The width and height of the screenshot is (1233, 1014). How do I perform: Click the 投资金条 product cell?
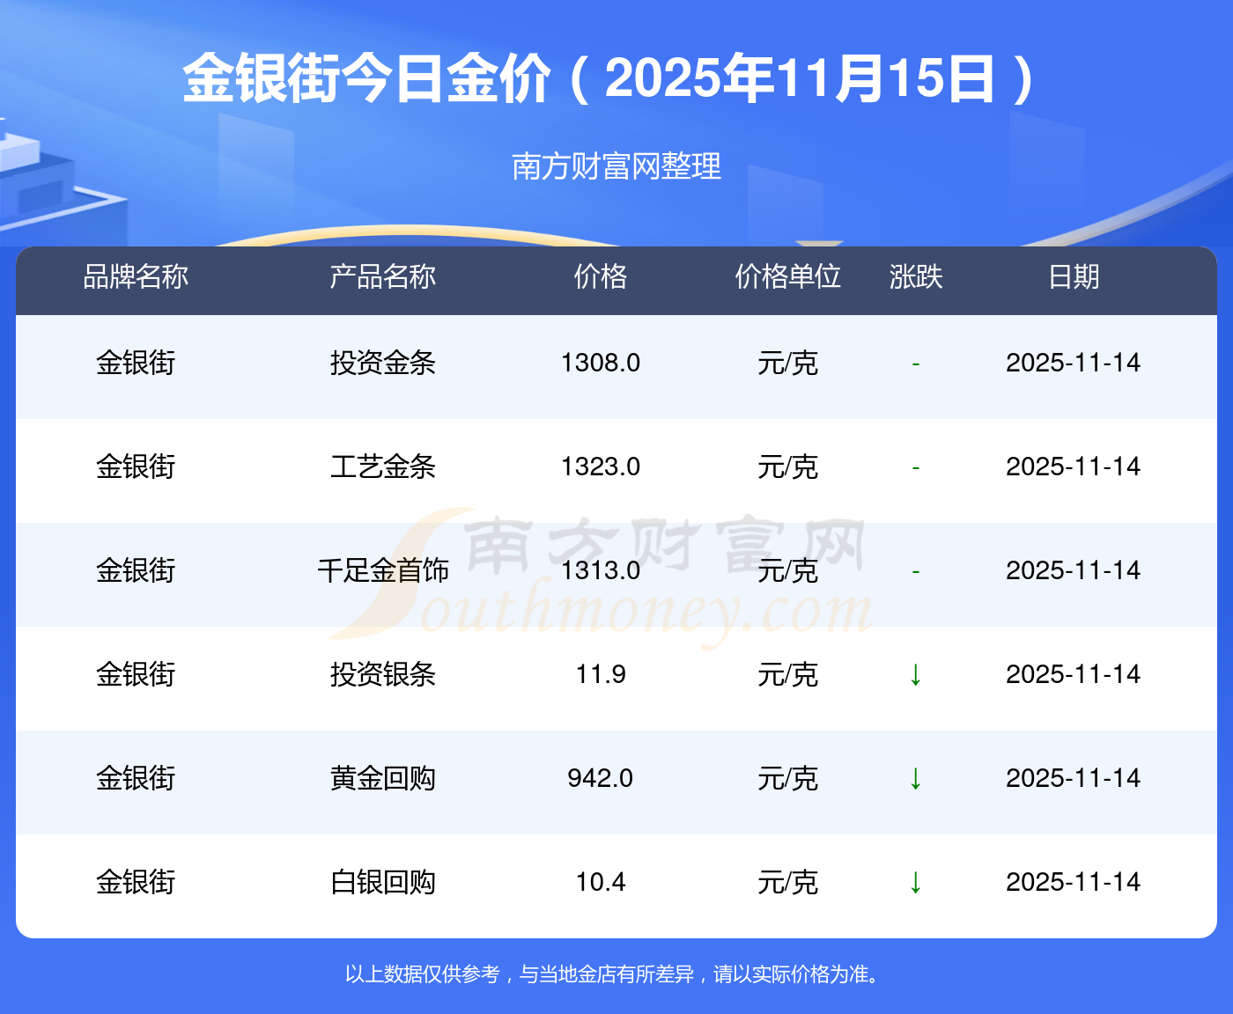pyautogui.click(x=383, y=363)
